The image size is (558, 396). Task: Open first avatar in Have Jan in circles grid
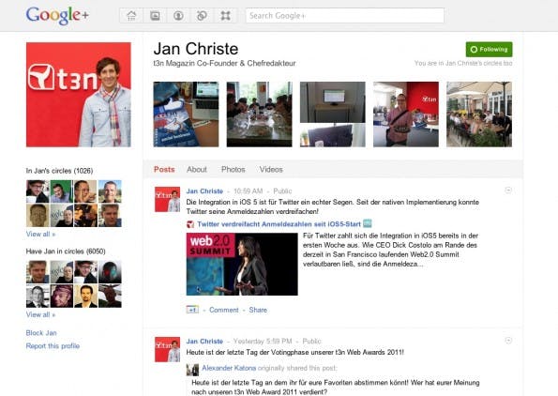[38, 272]
